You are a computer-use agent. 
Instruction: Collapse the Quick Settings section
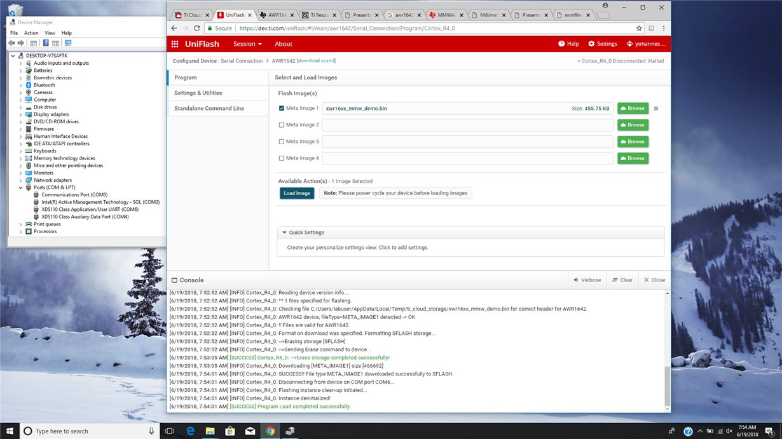click(284, 233)
